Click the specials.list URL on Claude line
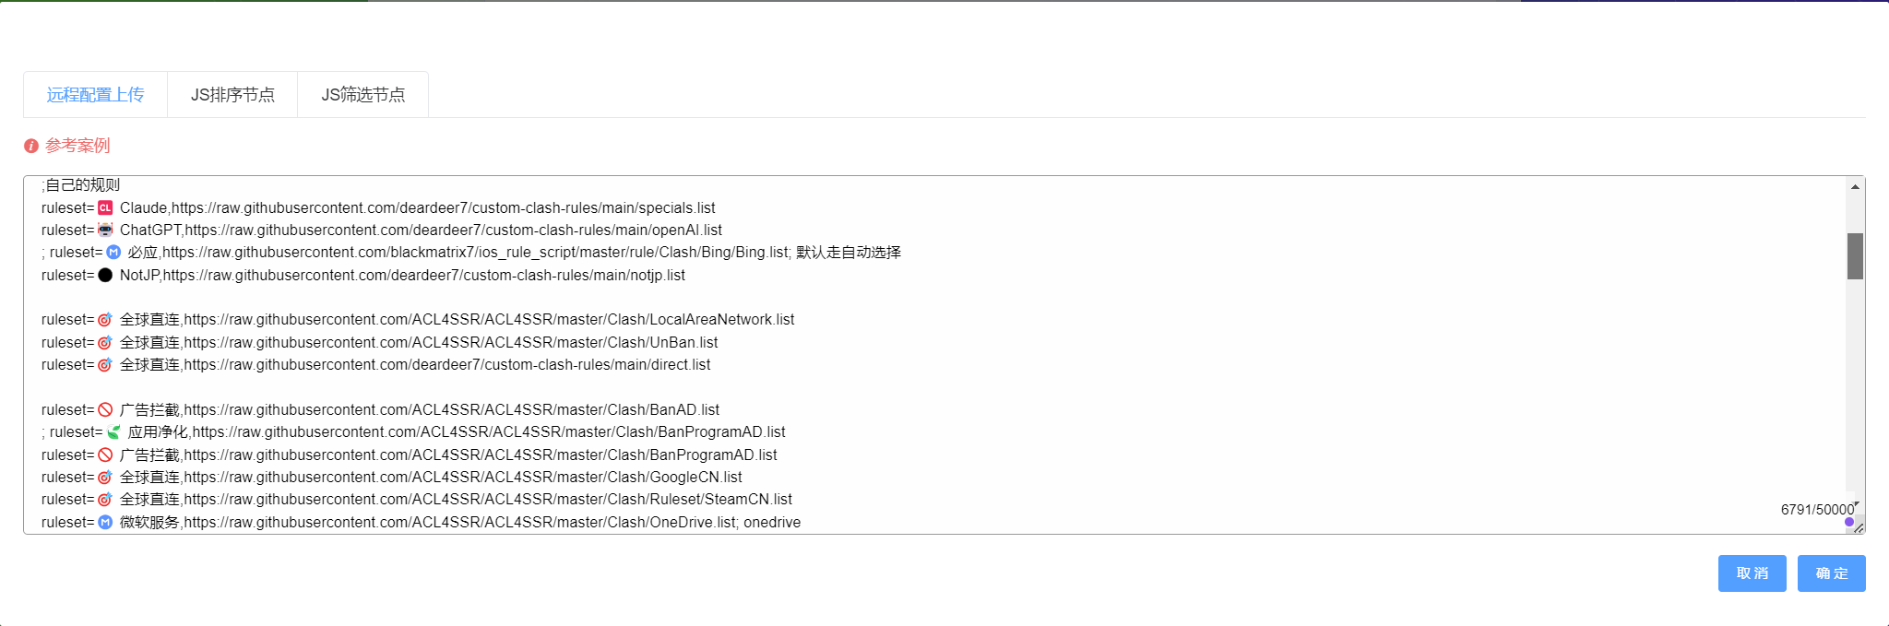 click(x=444, y=208)
